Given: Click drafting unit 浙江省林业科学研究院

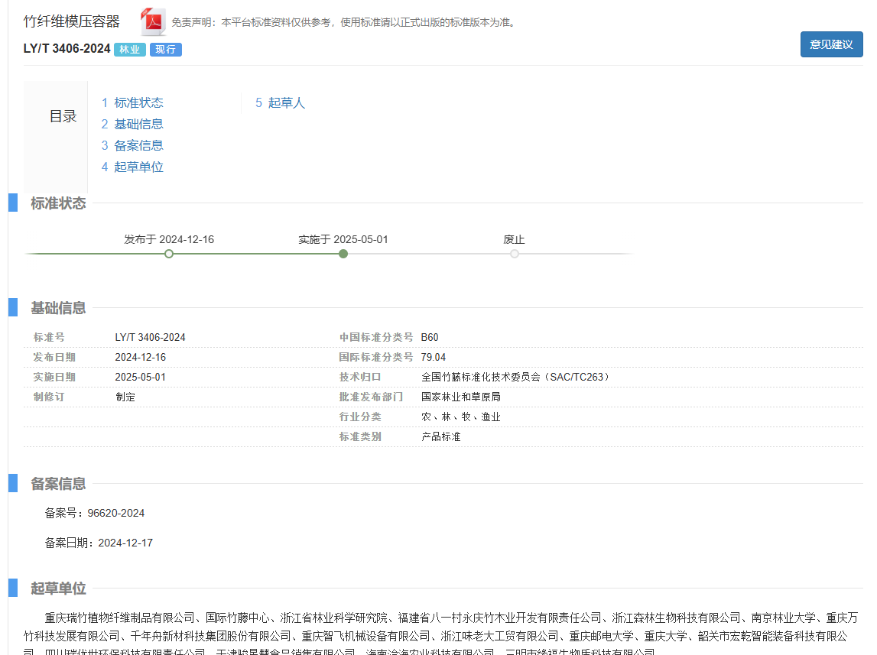Looking at the screenshot, I should click(334, 618).
